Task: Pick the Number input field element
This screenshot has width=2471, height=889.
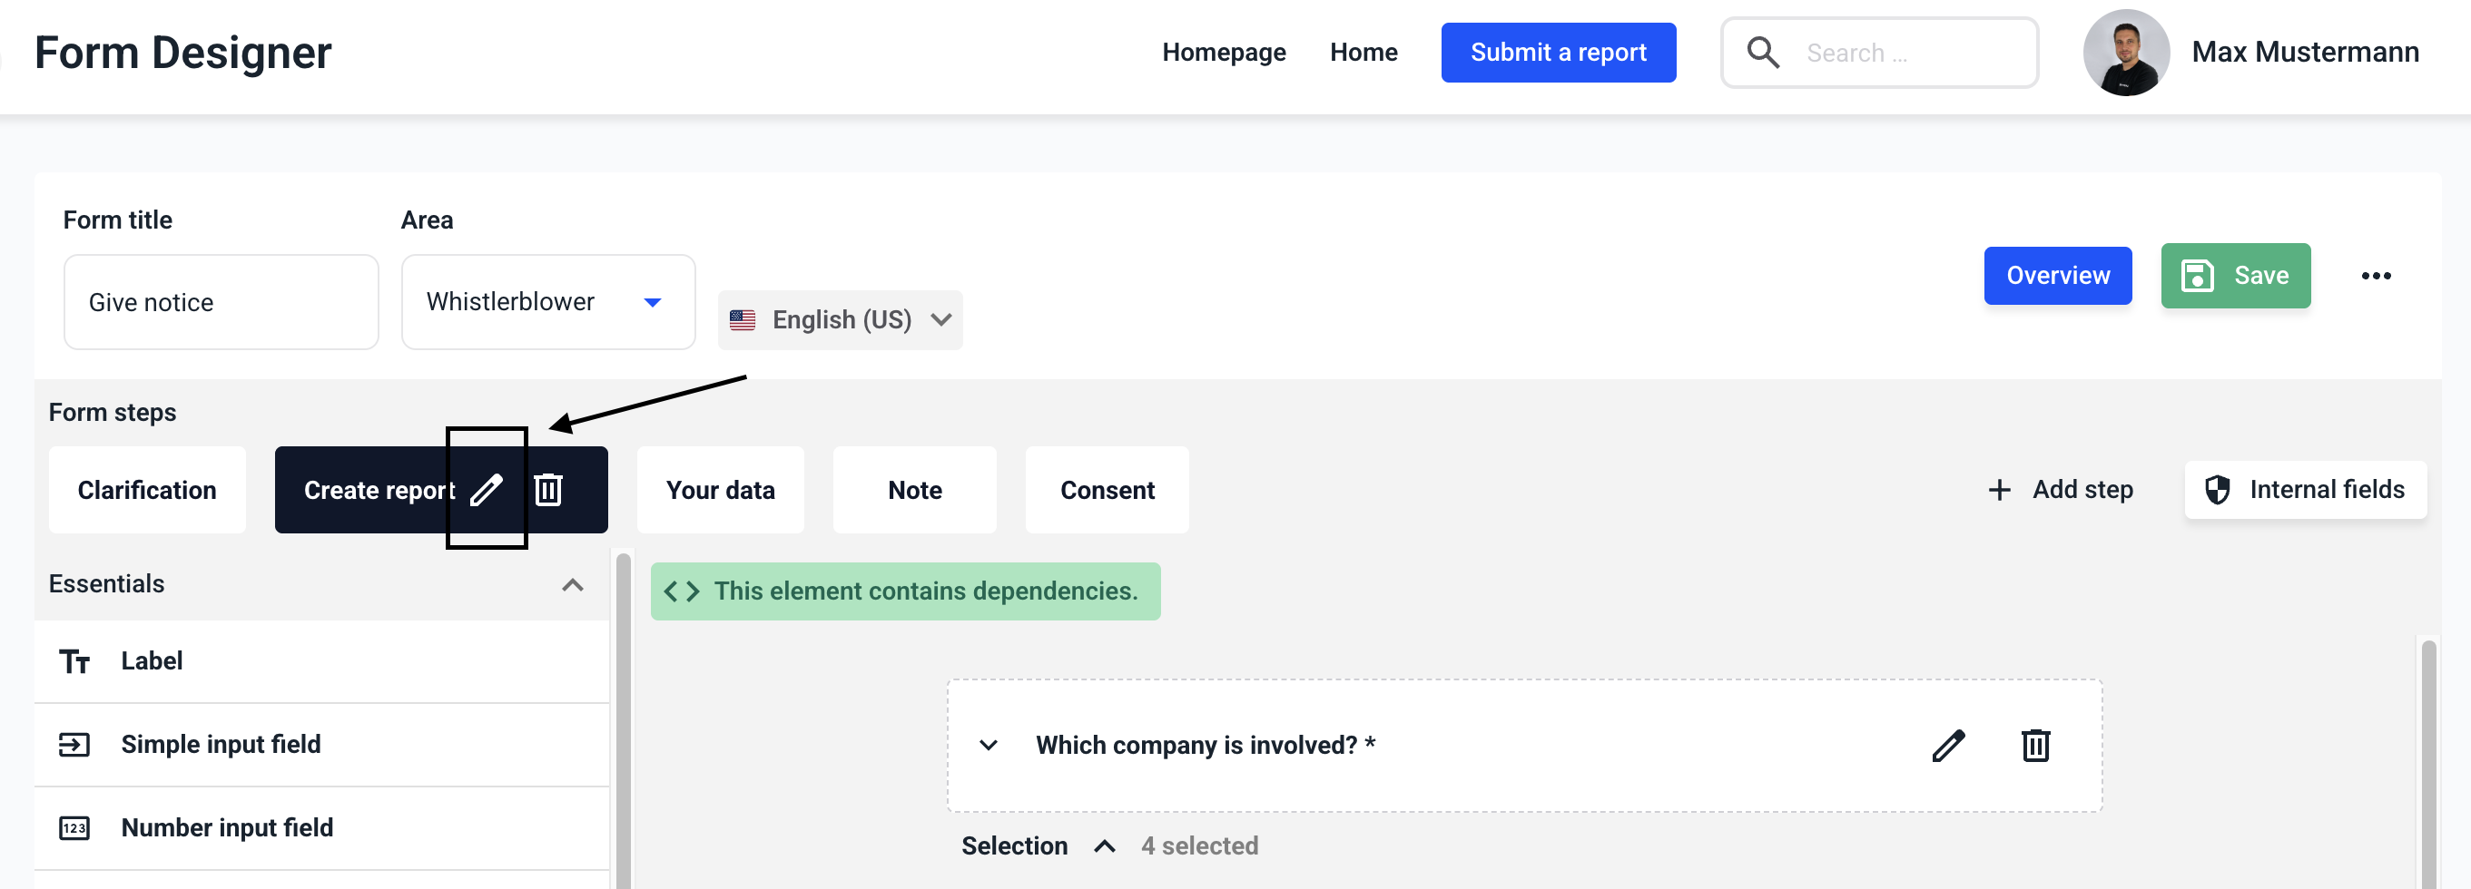Action: click(226, 827)
